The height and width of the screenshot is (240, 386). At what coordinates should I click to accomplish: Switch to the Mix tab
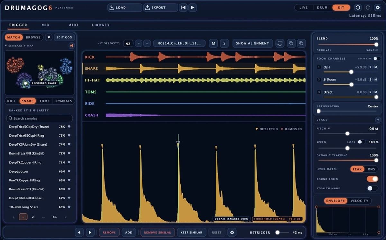[x=46, y=25]
